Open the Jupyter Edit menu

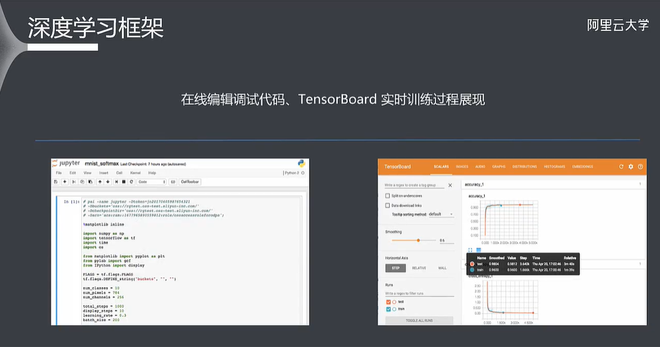click(73, 173)
